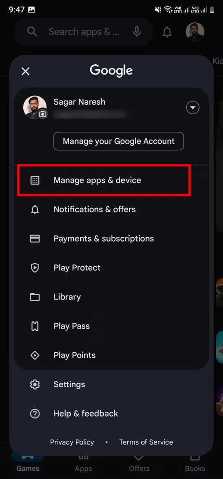Screen dimensions: 223x479
Task: Tap the Help & feedback question mark icon
Action: [x=35, y=414]
